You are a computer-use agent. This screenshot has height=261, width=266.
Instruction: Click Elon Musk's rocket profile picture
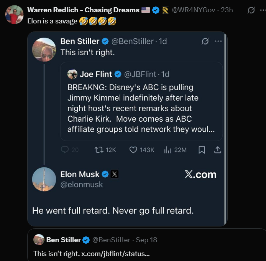click(44, 179)
